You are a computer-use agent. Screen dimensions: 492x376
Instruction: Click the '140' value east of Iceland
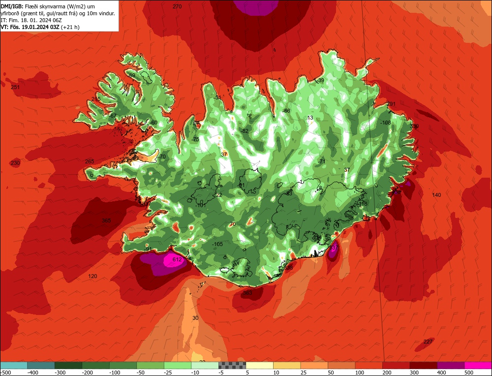[x=436, y=195]
